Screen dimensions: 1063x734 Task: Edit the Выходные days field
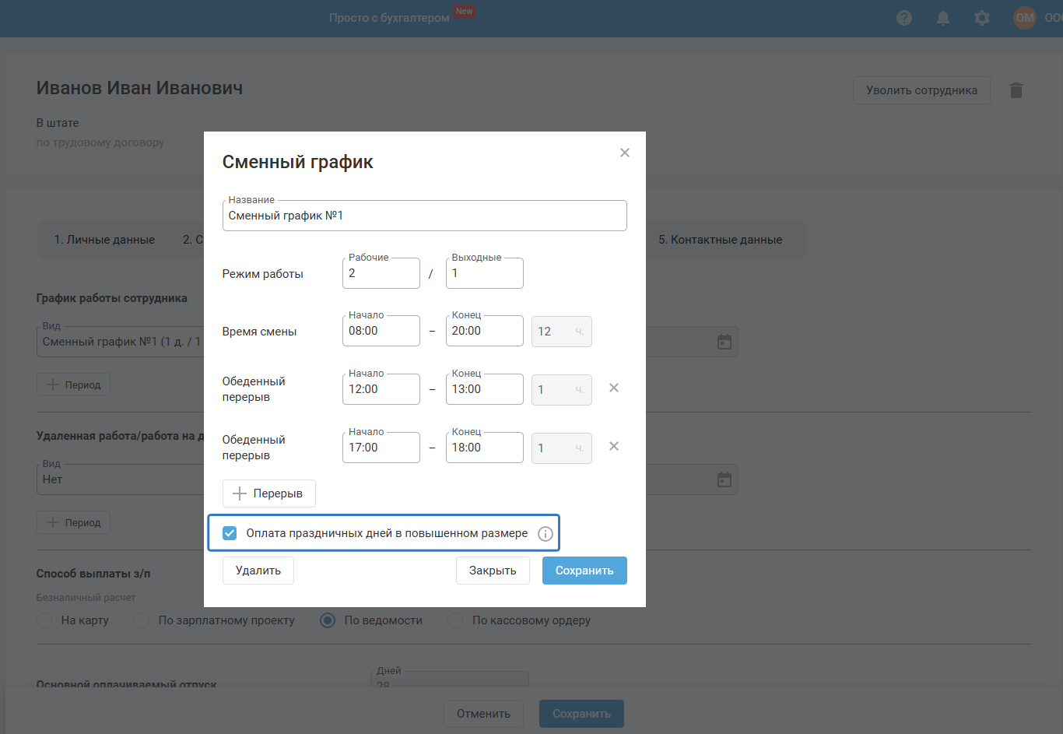click(485, 273)
